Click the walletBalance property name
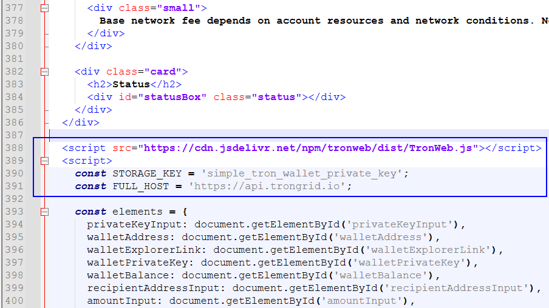Screen dimensions: 549x308 [x=128, y=275]
